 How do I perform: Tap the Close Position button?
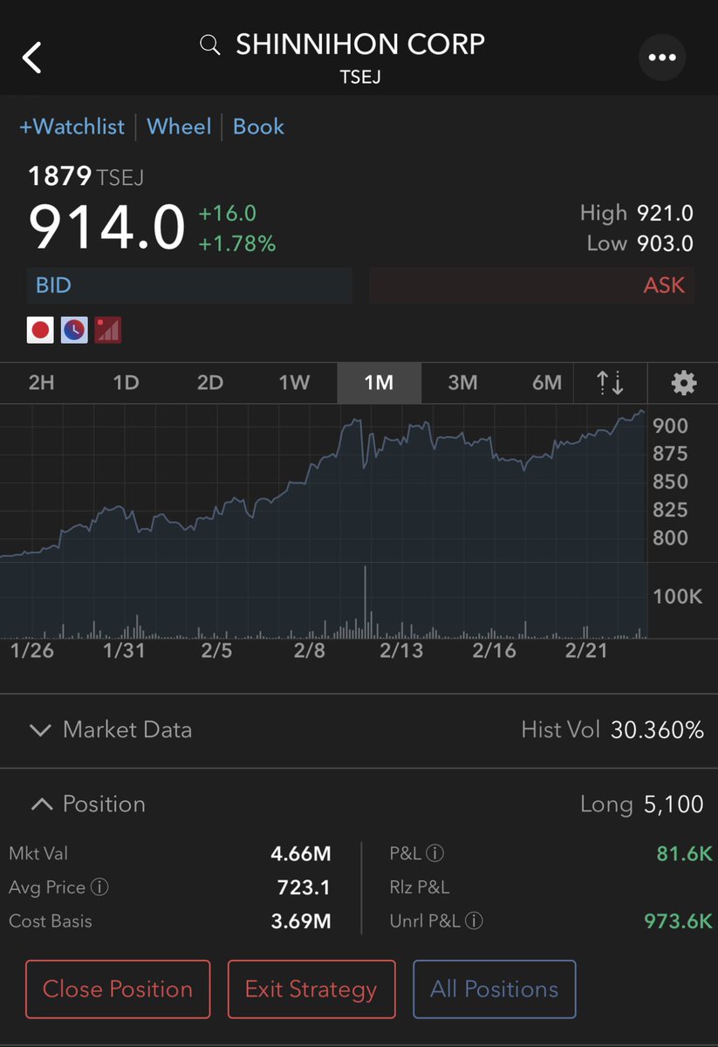118,989
